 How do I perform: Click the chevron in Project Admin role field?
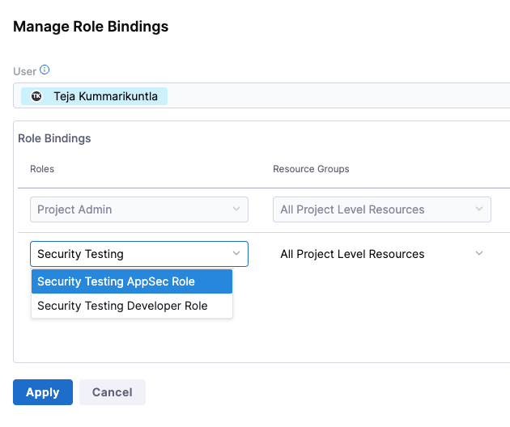click(236, 209)
